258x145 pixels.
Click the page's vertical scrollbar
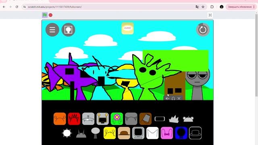click(256, 55)
